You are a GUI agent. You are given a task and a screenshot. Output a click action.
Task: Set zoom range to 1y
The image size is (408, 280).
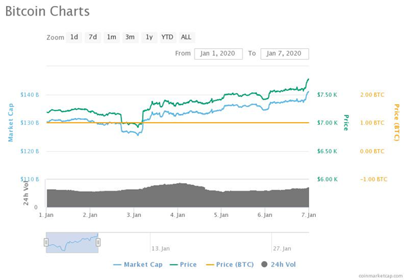[149, 37]
